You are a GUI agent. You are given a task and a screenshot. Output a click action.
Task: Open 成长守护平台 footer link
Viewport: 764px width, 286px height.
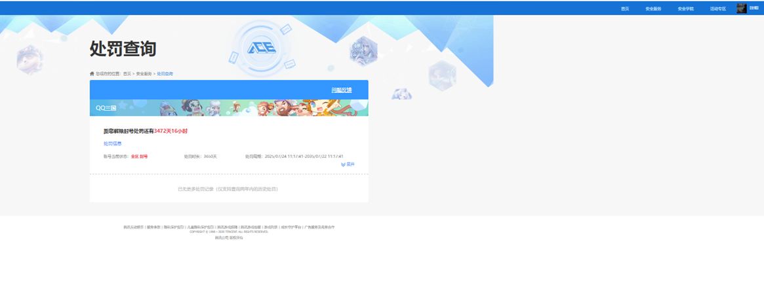[x=291, y=227]
